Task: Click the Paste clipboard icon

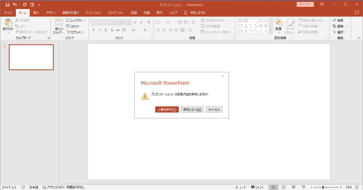Action: point(8,23)
